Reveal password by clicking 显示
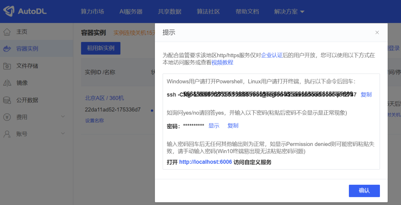This screenshot has width=401, height=205. click(x=214, y=126)
